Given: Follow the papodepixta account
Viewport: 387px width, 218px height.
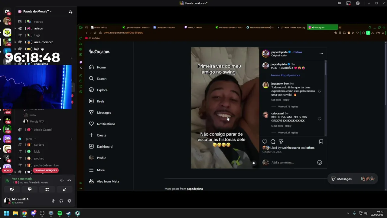Looking at the screenshot, I should click(x=298, y=52).
